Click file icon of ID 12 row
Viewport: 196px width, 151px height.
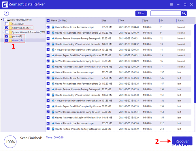[x=53, y=39]
